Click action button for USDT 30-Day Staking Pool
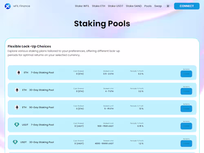This screenshot has width=204, height=153. pyautogui.click(x=186, y=144)
